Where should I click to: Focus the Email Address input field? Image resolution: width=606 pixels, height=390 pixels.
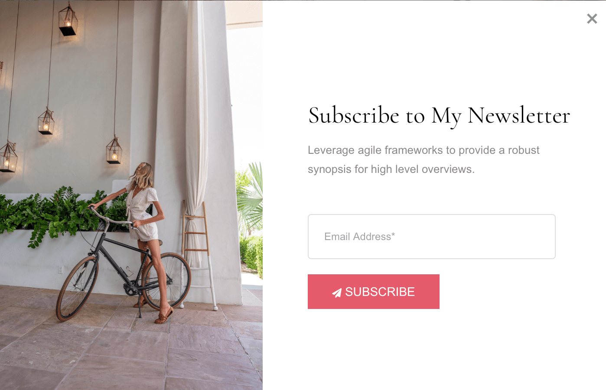pyautogui.click(x=431, y=237)
